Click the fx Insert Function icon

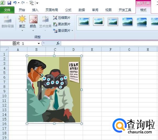[x=58, y=43]
